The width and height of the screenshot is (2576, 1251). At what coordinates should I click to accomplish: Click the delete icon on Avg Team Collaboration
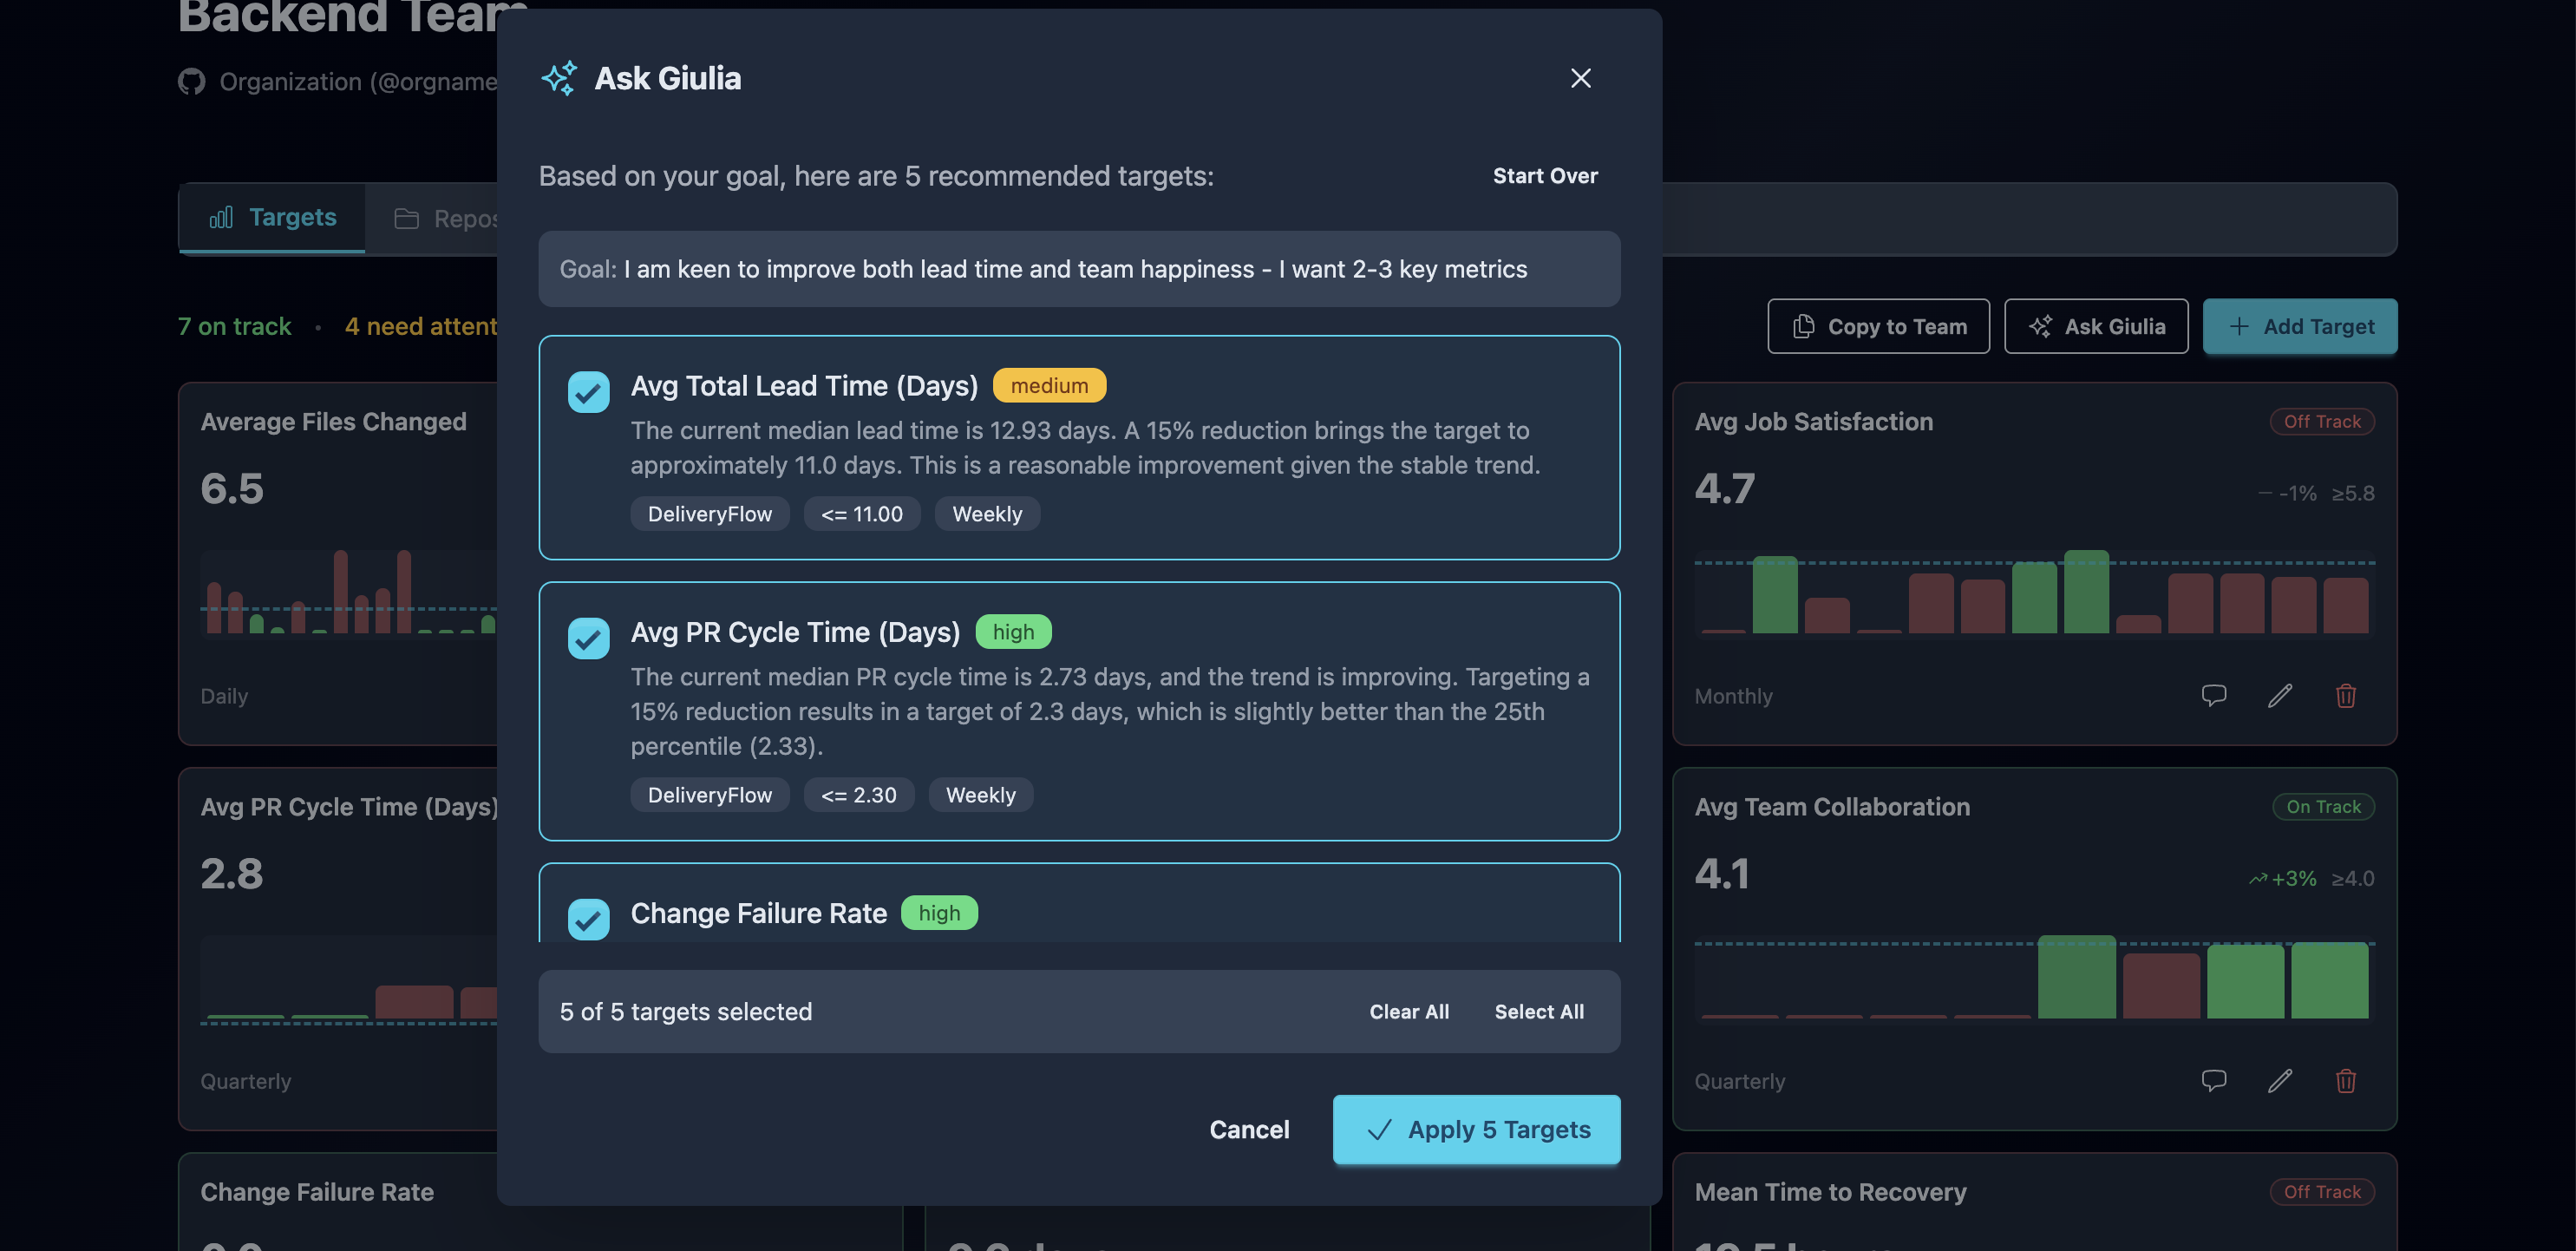2348,1081
